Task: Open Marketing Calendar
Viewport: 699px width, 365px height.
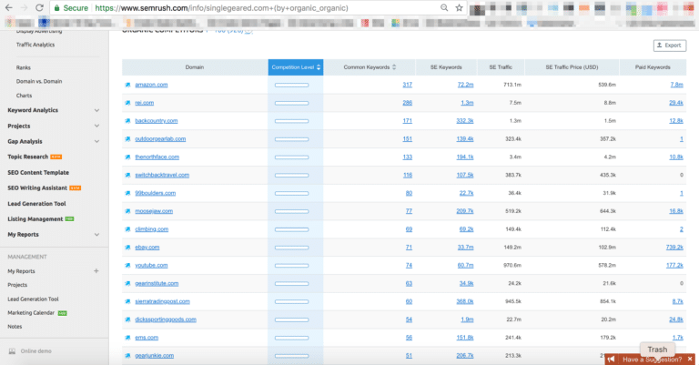Action: click(31, 313)
